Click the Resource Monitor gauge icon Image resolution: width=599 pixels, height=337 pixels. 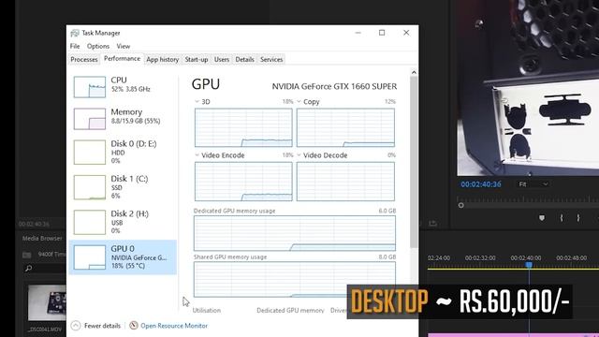pyautogui.click(x=133, y=326)
